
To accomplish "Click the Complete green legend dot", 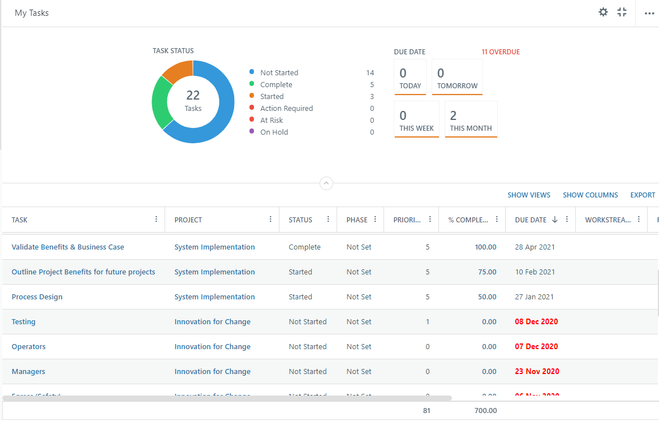I will pyautogui.click(x=252, y=84).
